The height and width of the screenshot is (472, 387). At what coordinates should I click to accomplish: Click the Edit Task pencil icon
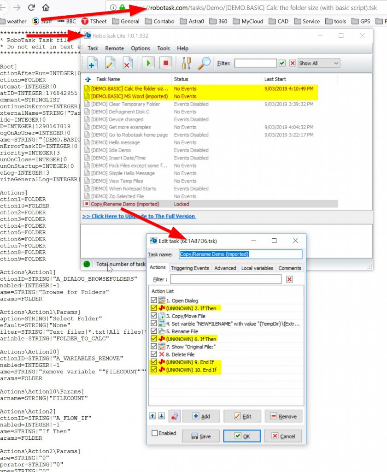pyautogui.click(x=110, y=63)
